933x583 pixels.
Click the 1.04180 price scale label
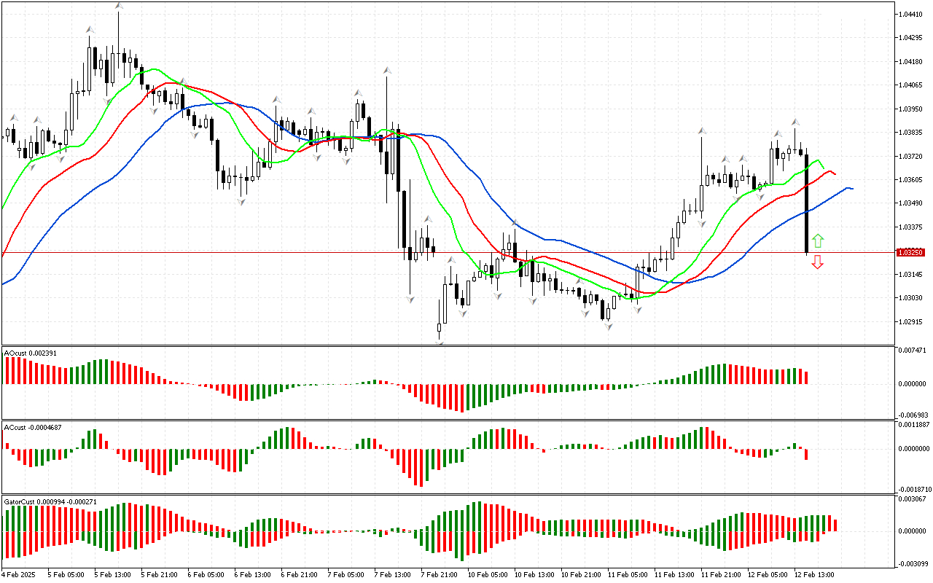pyautogui.click(x=910, y=62)
